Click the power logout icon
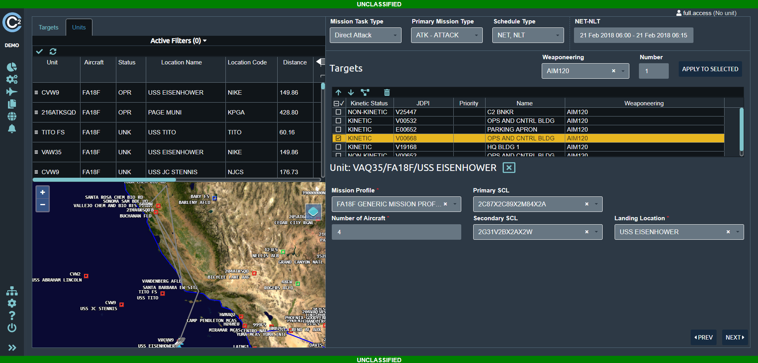 click(x=12, y=328)
